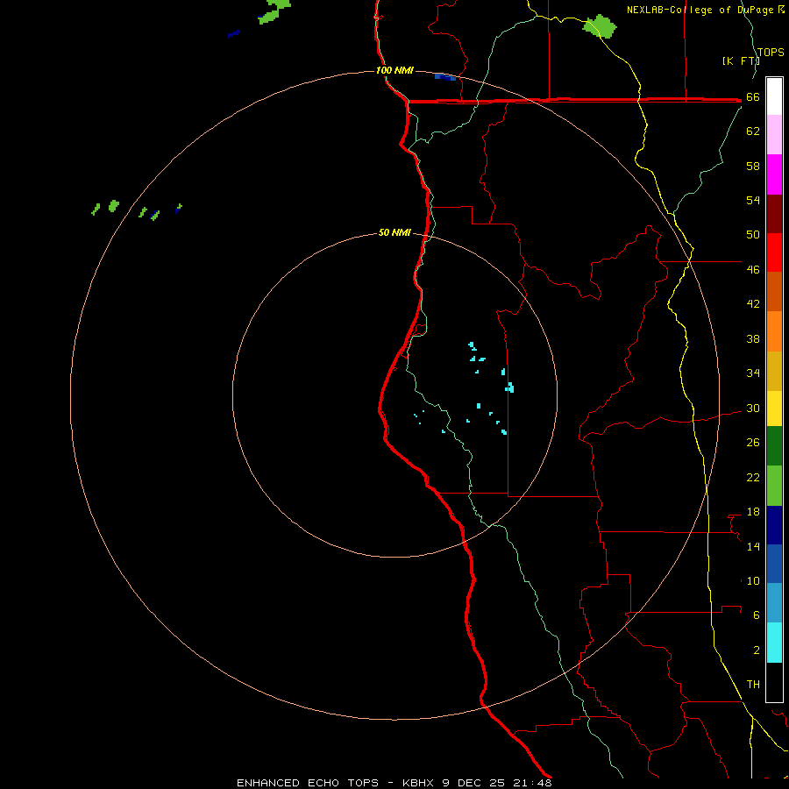Click the "50 NMI" range ring label
789x789 pixels.
click(394, 232)
